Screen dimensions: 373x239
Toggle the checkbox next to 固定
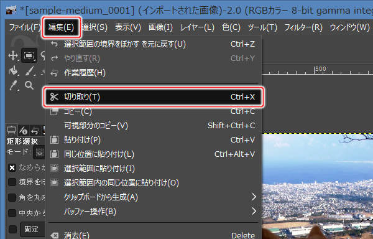(x=12, y=229)
